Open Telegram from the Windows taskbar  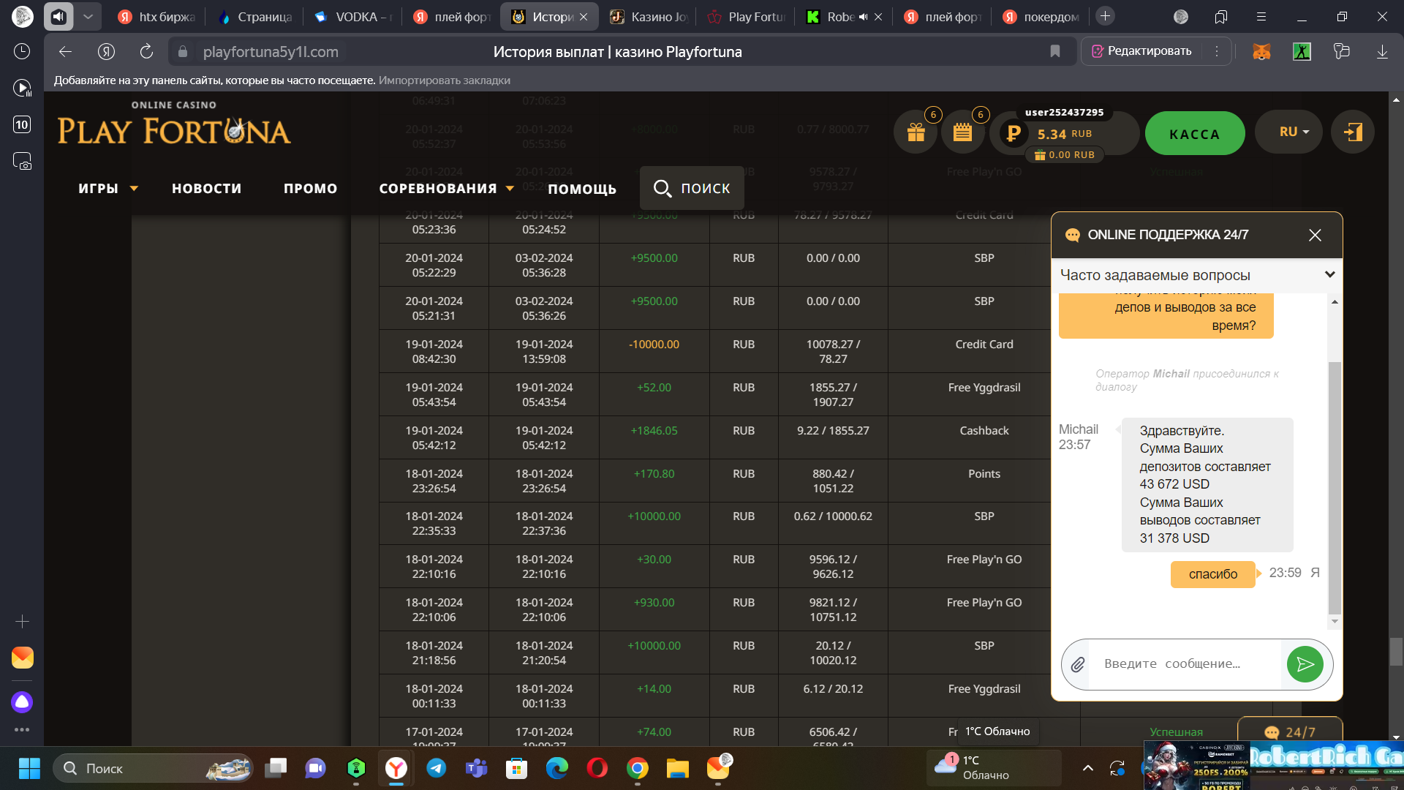437,768
